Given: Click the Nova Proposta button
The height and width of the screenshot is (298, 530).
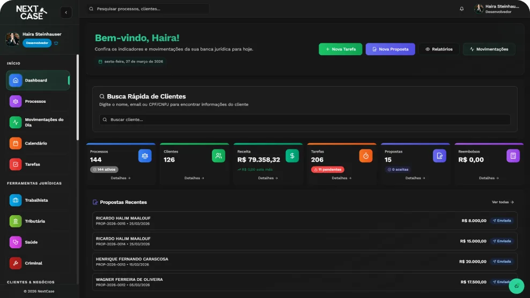Looking at the screenshot, I should [391, 49].
